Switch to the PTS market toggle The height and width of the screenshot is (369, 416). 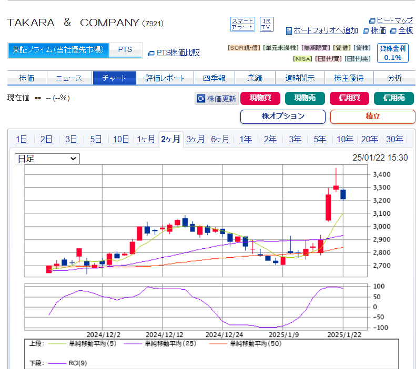125,50
